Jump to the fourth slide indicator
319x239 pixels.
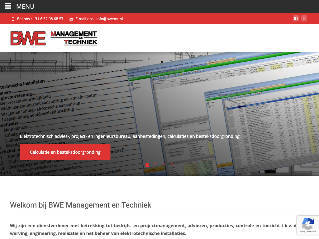[x=172, y=165]
